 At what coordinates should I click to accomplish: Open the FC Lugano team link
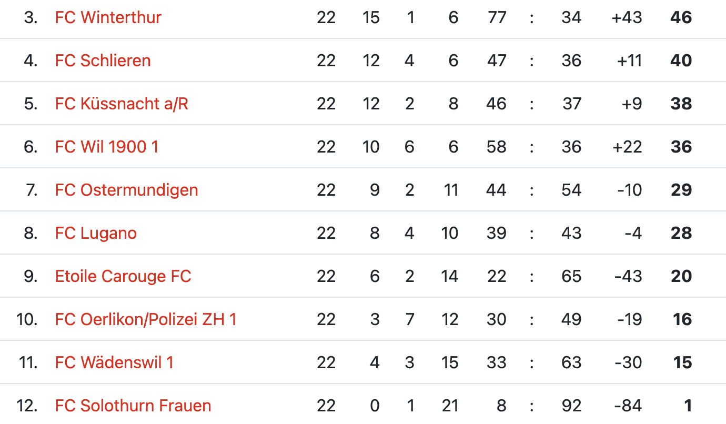tap(96, 233)
